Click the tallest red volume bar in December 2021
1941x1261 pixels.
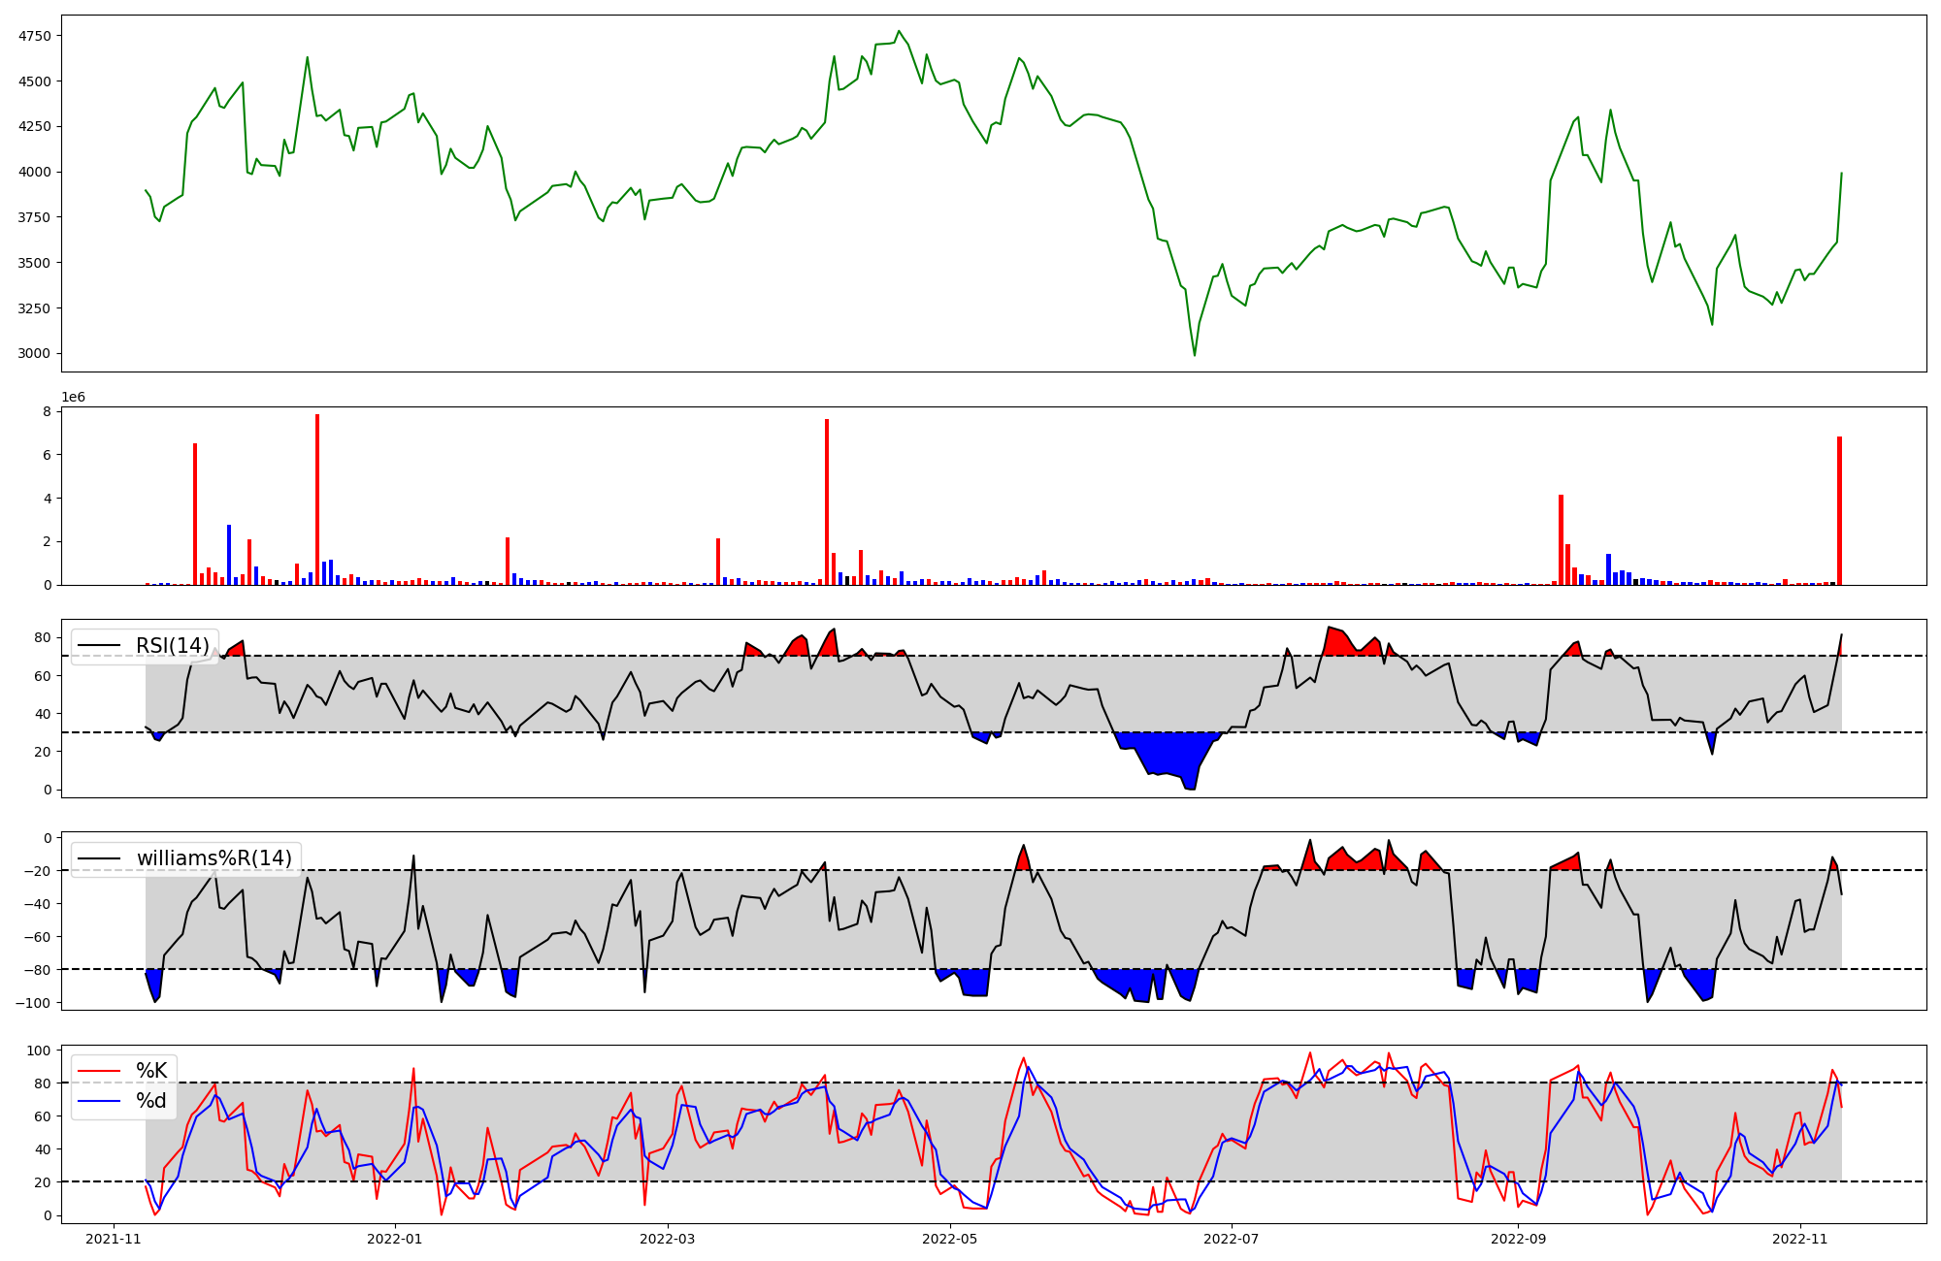317,500
